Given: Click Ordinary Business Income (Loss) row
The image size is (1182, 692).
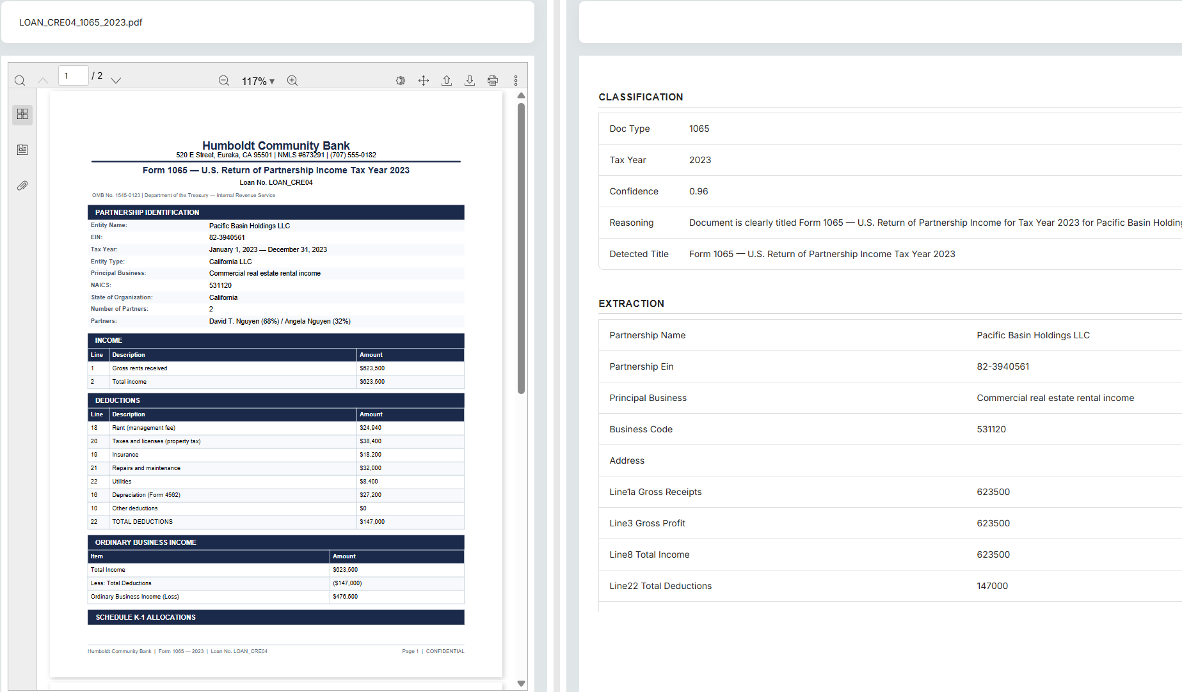Looking at the screenshot, I should [276, 597].
